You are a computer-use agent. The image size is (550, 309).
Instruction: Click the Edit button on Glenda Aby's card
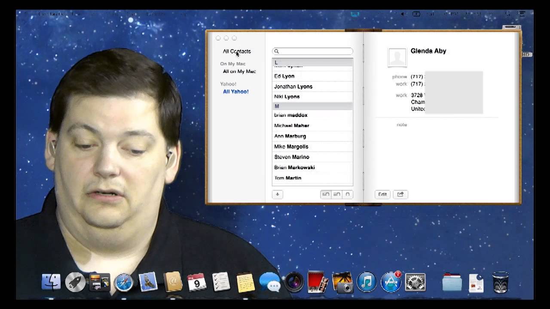coord(382,194)
